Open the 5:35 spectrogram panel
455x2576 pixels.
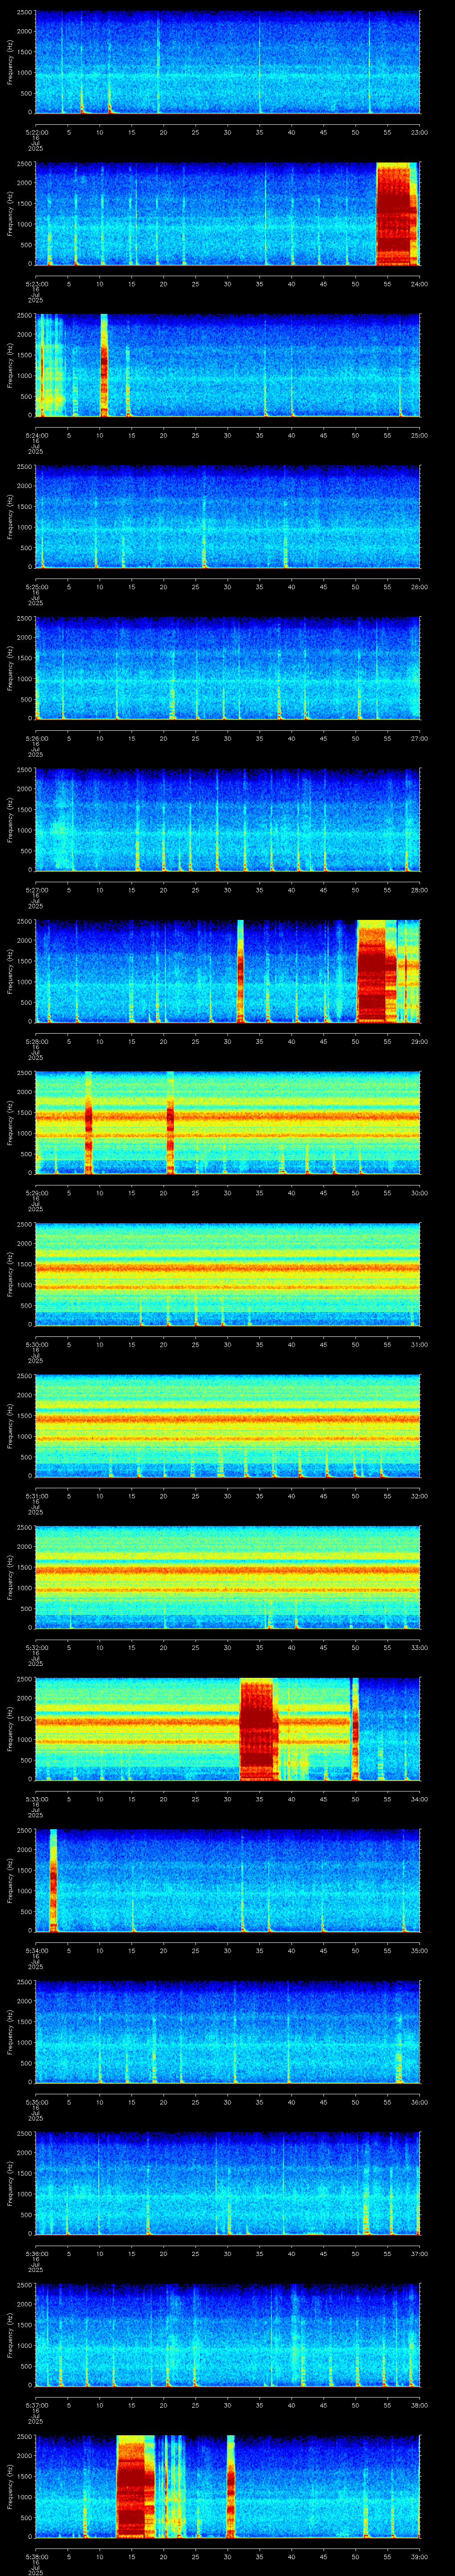point(227,2032)
